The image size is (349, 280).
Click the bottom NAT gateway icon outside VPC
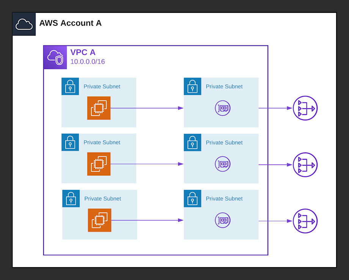tap(305, 221)
